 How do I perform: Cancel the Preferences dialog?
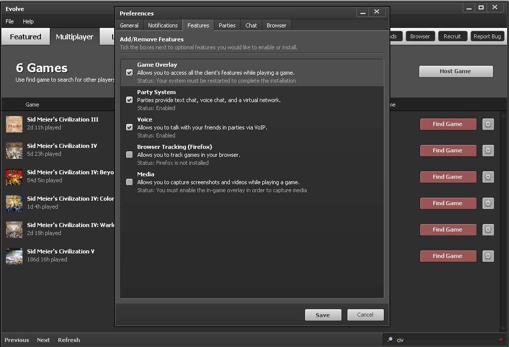(x=365, y=315)
